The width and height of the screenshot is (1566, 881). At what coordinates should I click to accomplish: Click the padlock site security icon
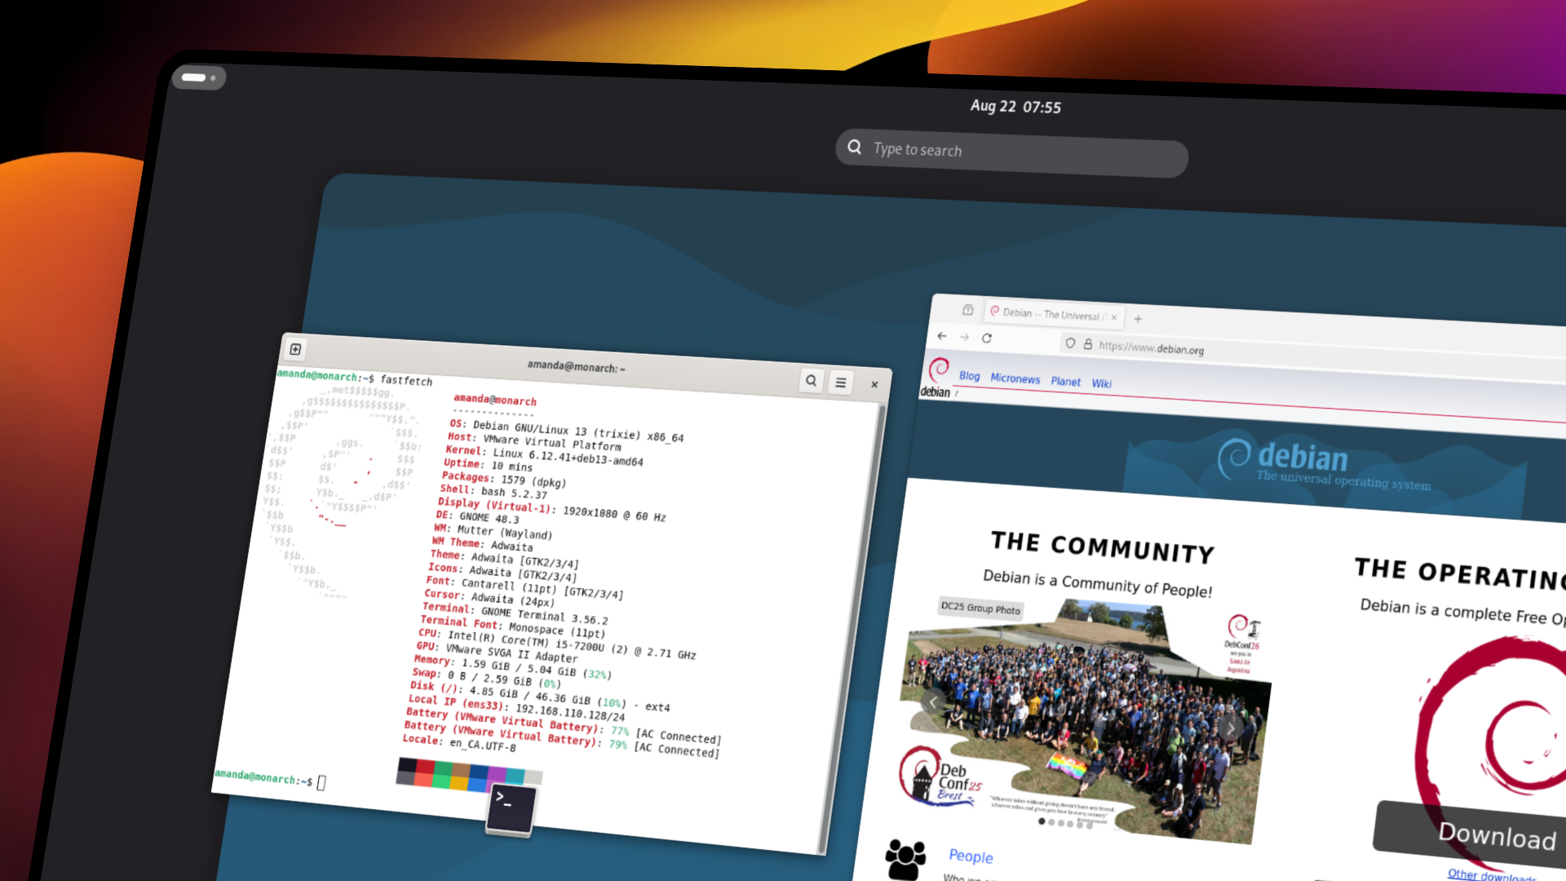(x=1090, y=344)
